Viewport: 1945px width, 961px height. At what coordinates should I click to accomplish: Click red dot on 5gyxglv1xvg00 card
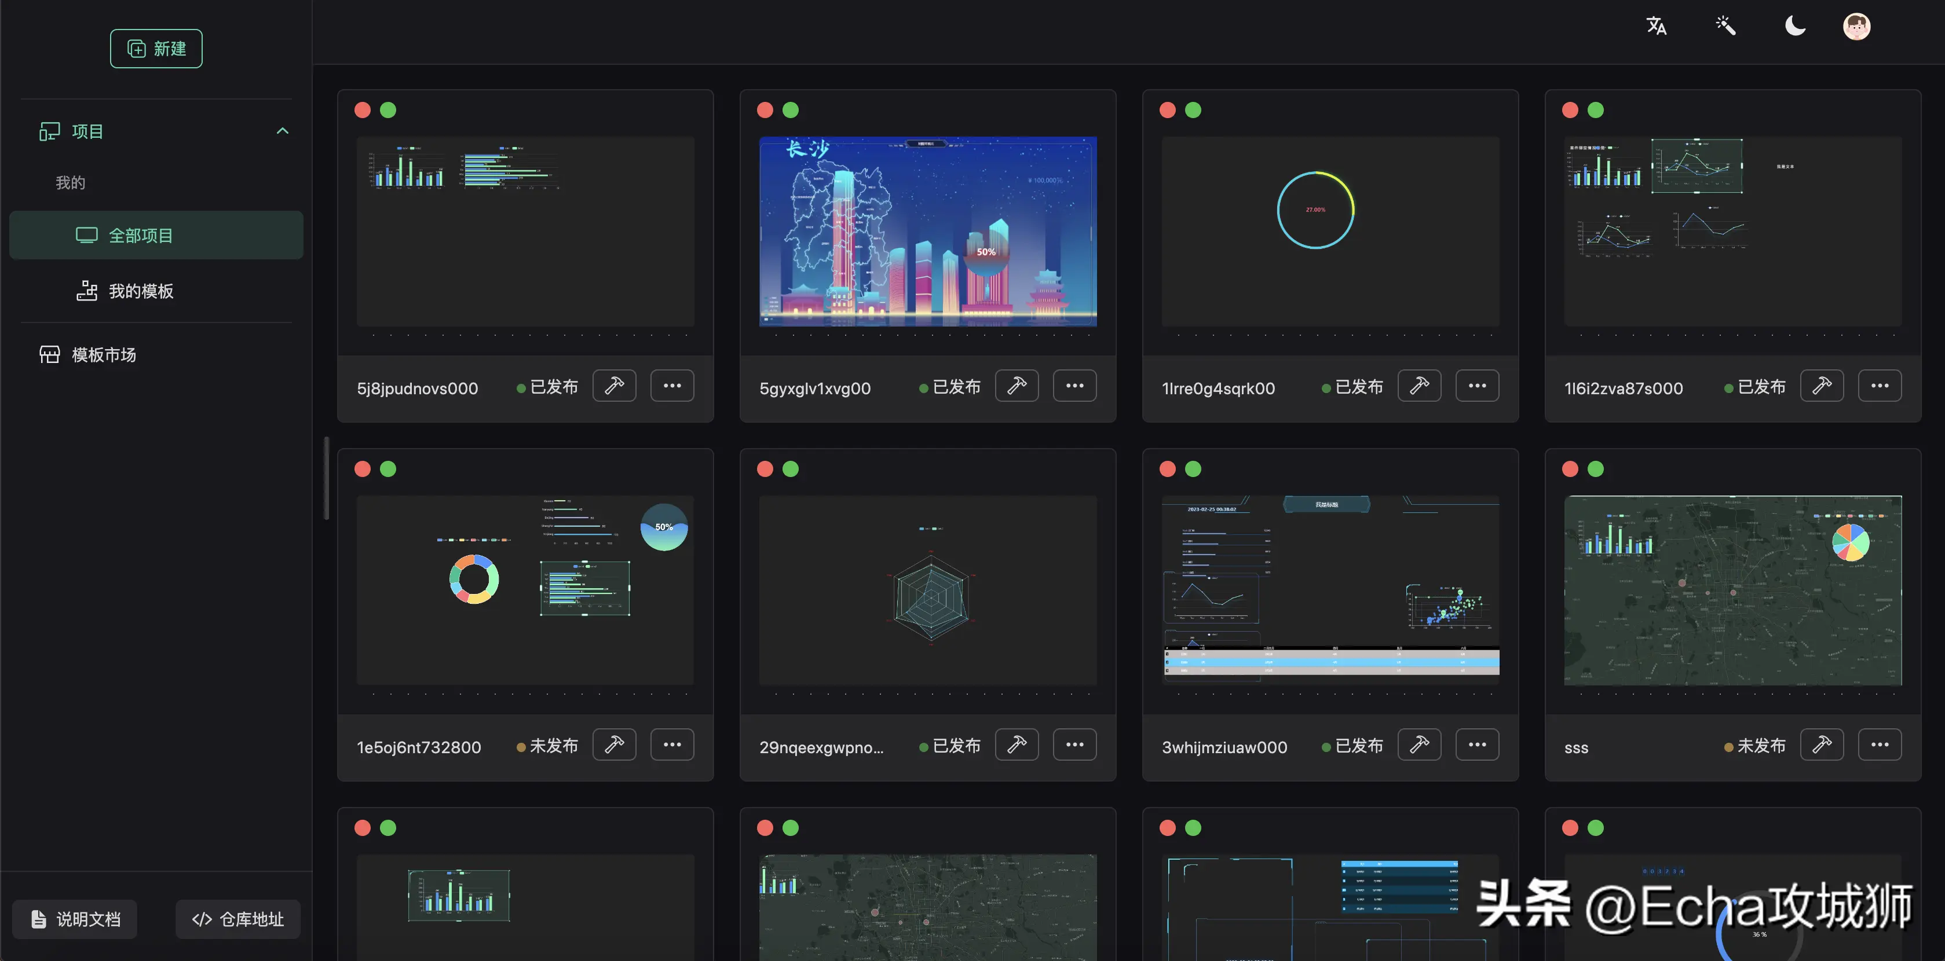765,110
